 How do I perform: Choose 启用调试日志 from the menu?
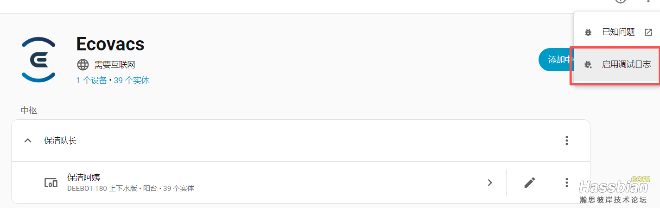[x=626, y=65]
